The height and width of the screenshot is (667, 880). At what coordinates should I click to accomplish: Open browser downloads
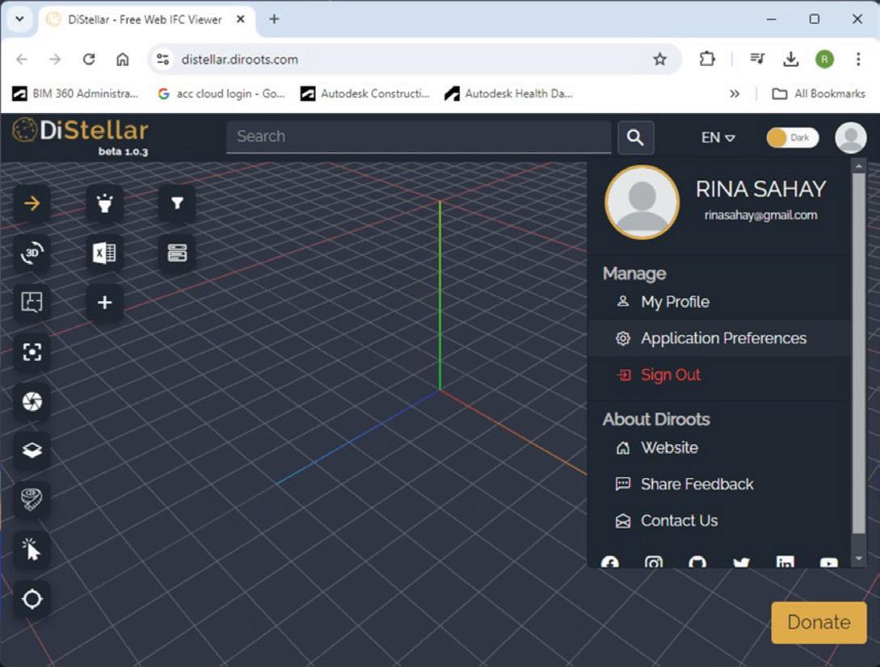pos(791,60)
